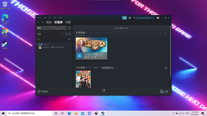The image size is (207, 116).
Task: Open the 好友 menu in Steam
Action: [50, 18]
